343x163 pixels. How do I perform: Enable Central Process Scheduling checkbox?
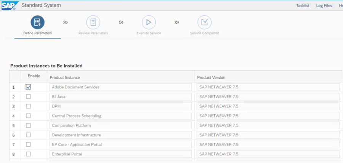(28, 116)
